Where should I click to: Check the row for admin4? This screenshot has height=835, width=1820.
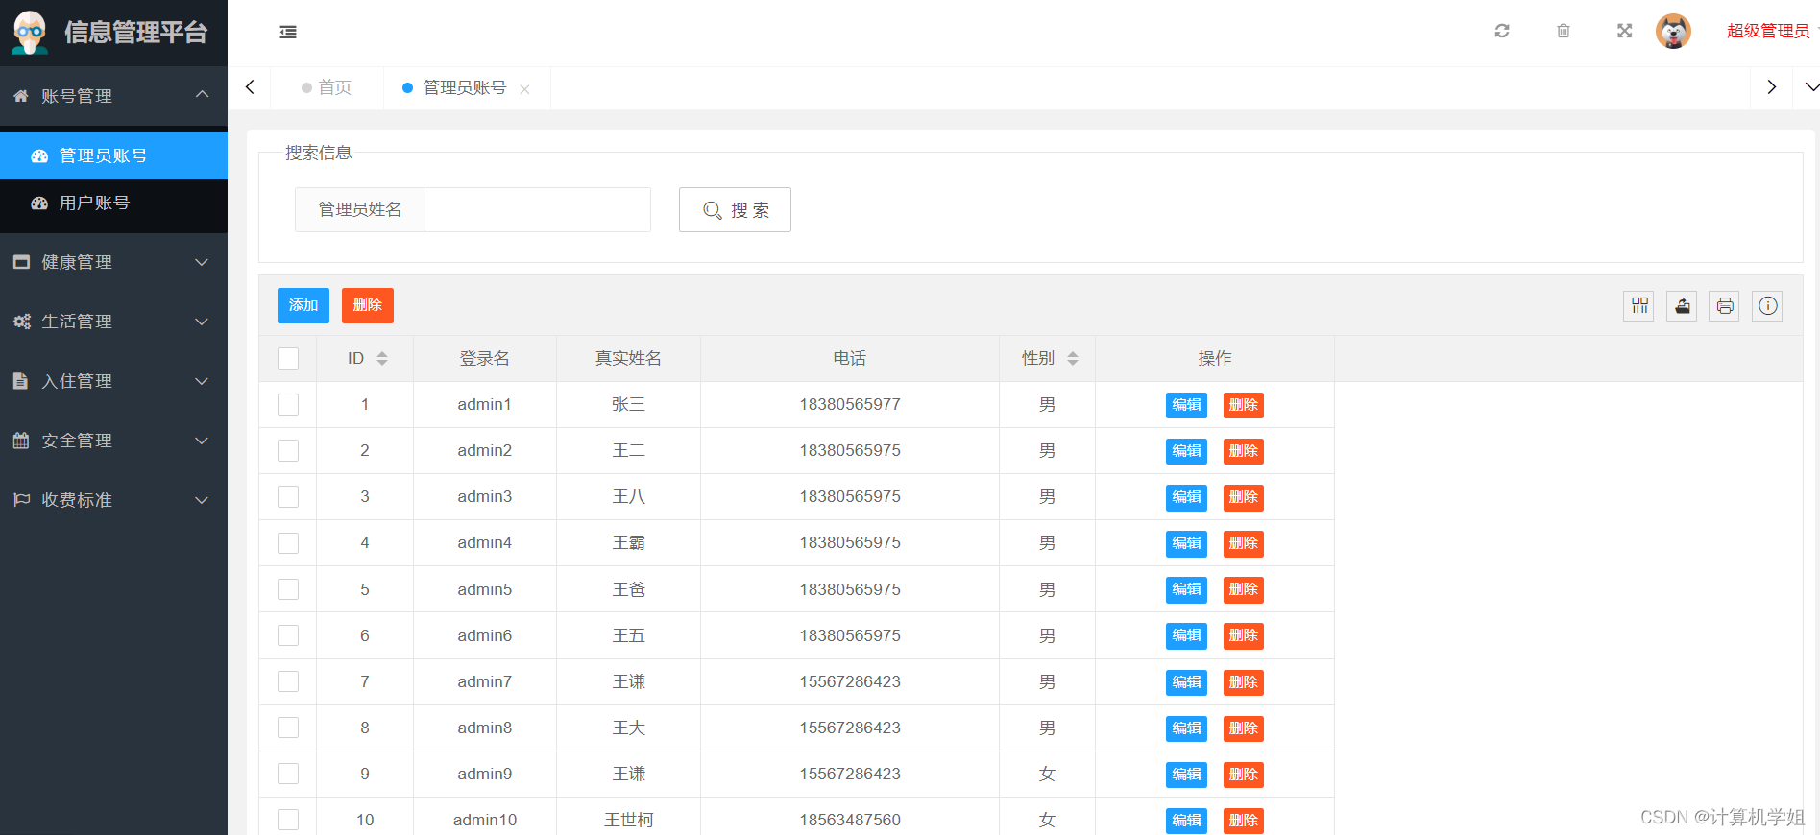coord(288,543)
